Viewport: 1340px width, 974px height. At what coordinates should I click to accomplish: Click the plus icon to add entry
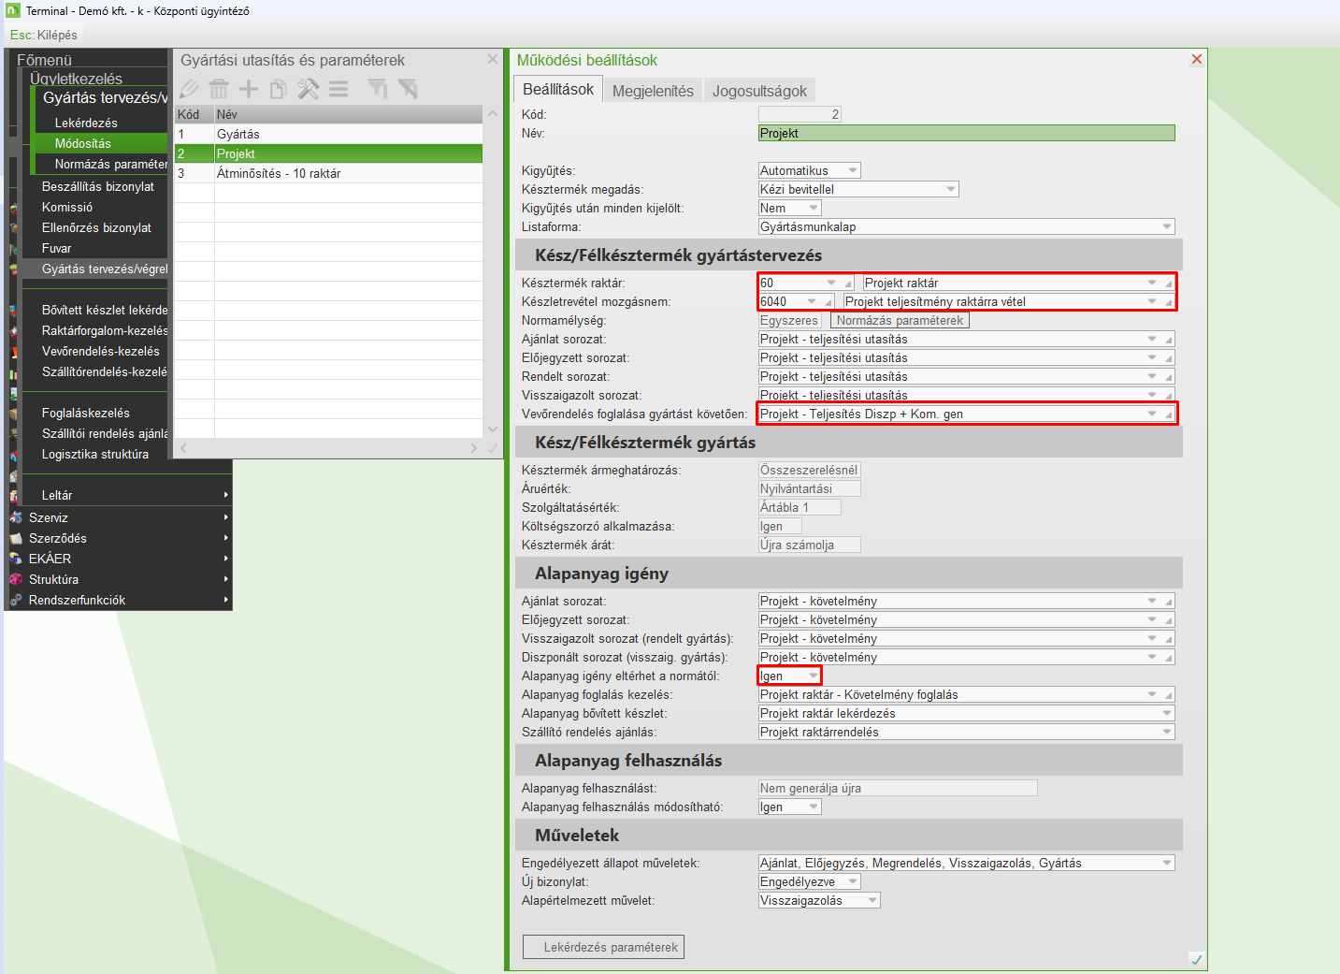[249, 89]
